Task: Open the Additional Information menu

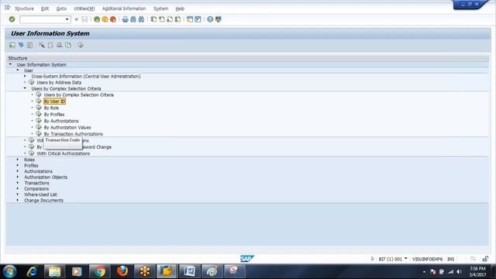Action: [124, 9]
